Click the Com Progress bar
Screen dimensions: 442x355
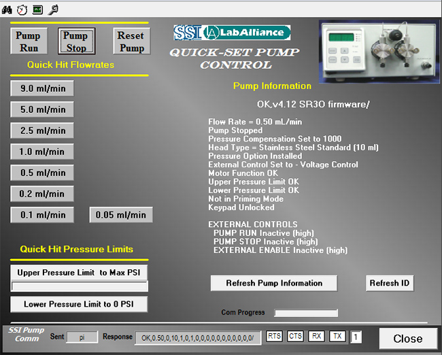pyautogui.click(x=306, y=313)
